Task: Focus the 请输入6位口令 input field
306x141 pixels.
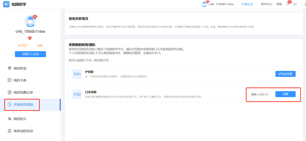Action: click(x=260, y=94)
